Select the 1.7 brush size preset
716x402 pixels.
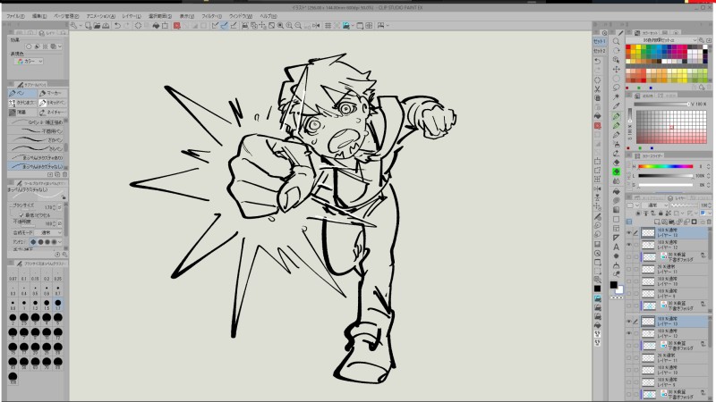click(58, 304)
